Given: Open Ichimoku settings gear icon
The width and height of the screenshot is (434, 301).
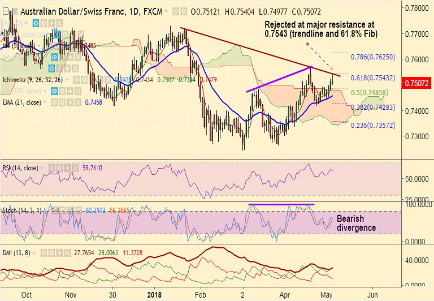Looking at the screenshot, I should coord(84,80).
